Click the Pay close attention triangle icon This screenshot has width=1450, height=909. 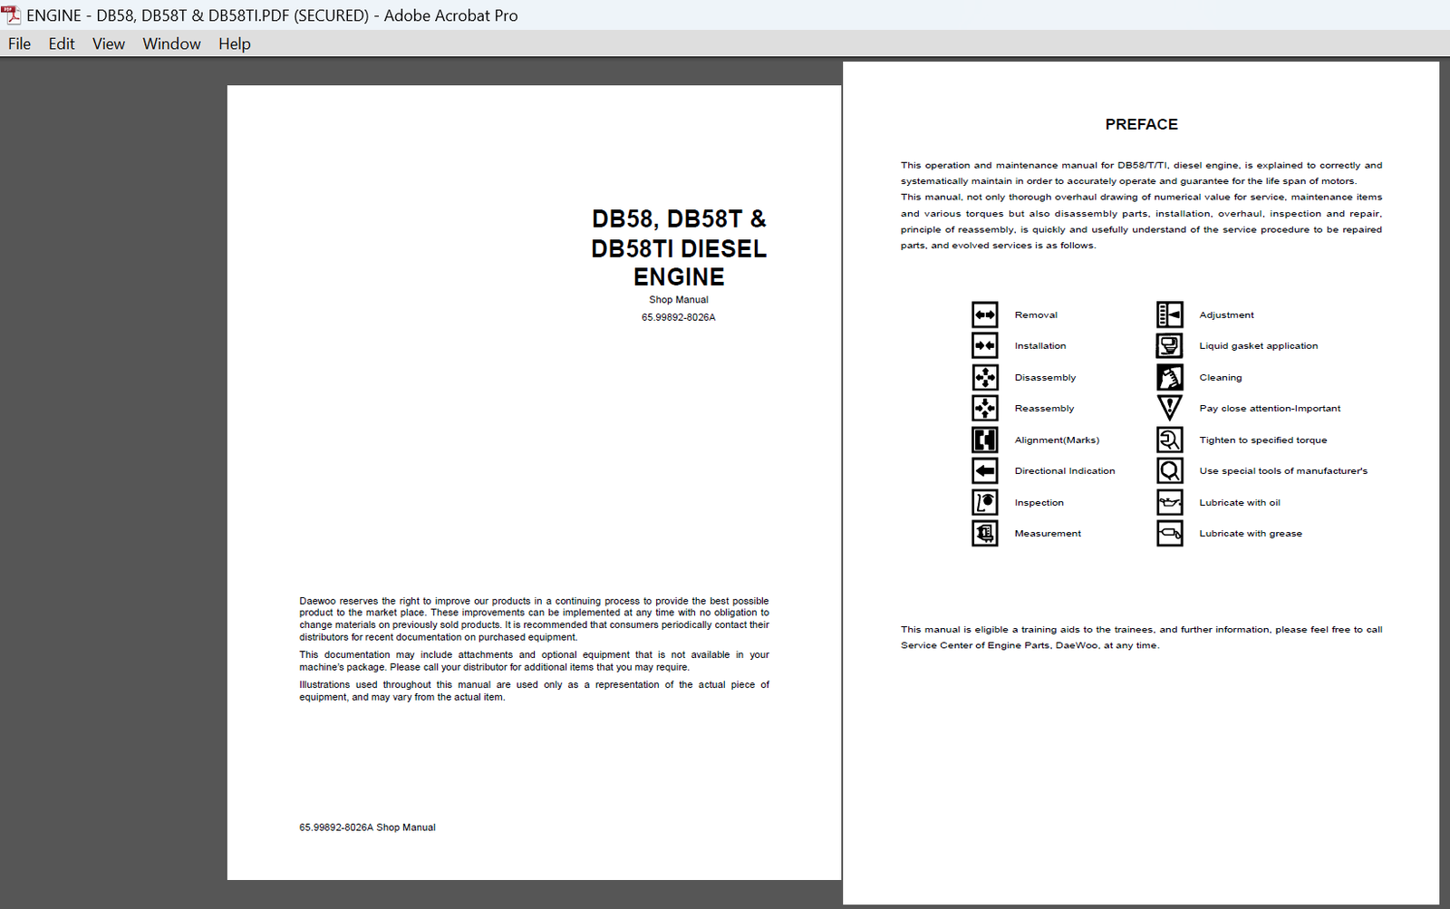pos(1170,408)
